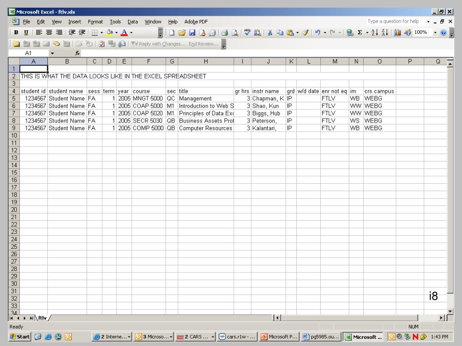The height and width of the screenshot is (346, 462).
Task: Toggle underline formatting in the toolbar
Action: click(25, 32)
